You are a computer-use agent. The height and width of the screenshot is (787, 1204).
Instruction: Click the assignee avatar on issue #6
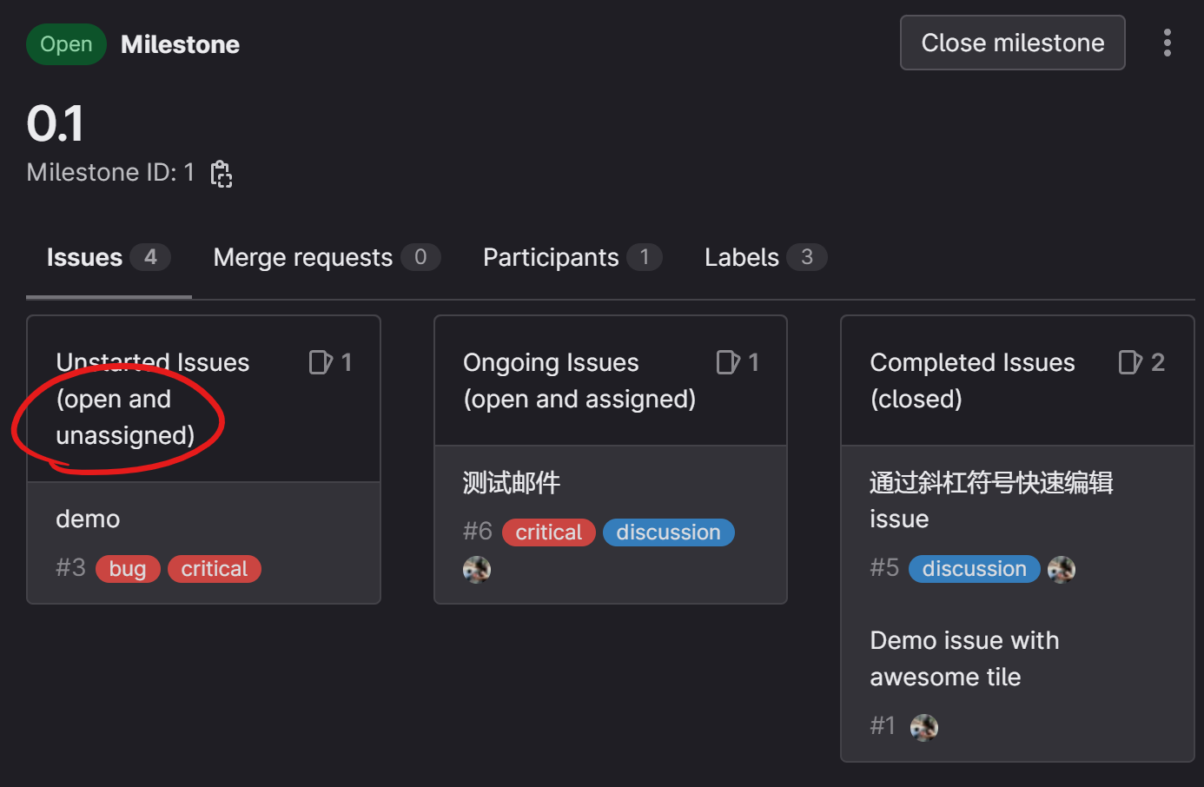tap(477, 570)
